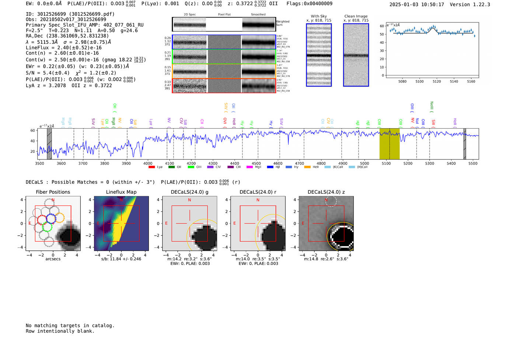Open the DECaLS g-band cutout

point(190,224)
